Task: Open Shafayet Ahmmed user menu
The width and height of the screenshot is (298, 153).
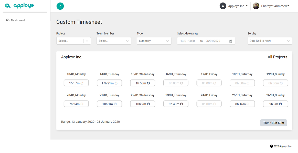Action: click(x=275, y=6)
